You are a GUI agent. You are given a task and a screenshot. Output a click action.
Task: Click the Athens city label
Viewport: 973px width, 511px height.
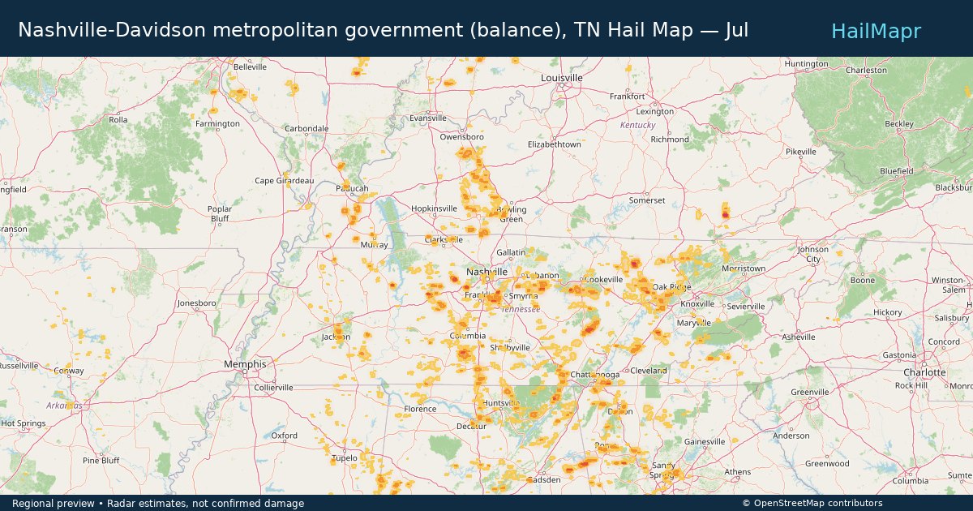point(738,471)
